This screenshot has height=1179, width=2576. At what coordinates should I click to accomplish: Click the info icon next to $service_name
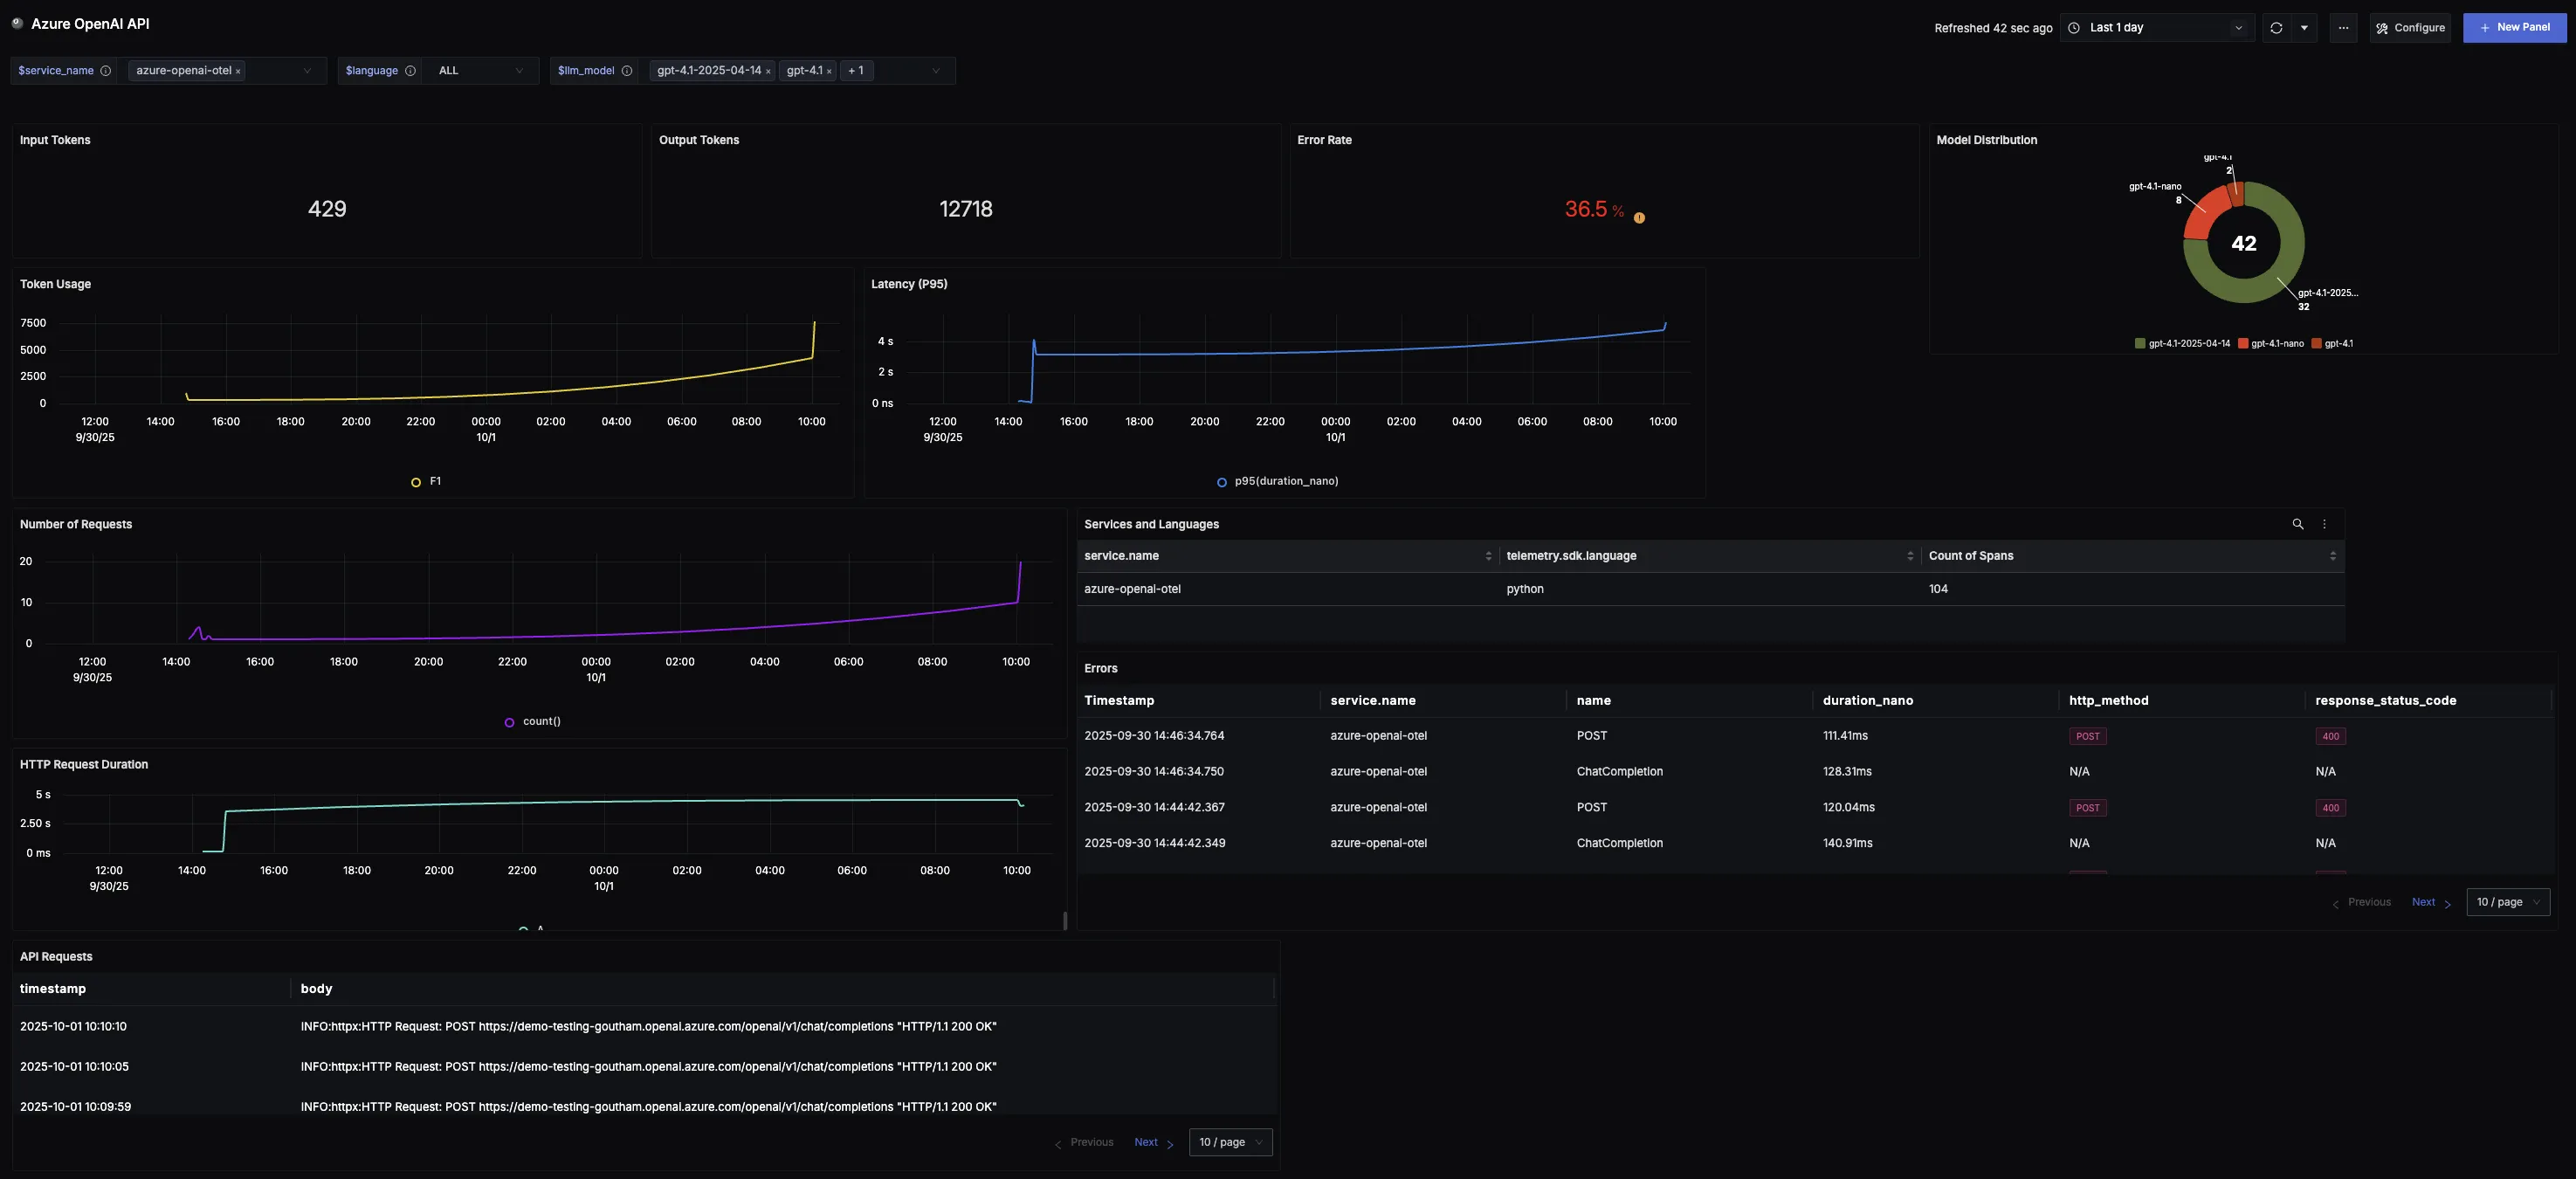pos(105,71)
